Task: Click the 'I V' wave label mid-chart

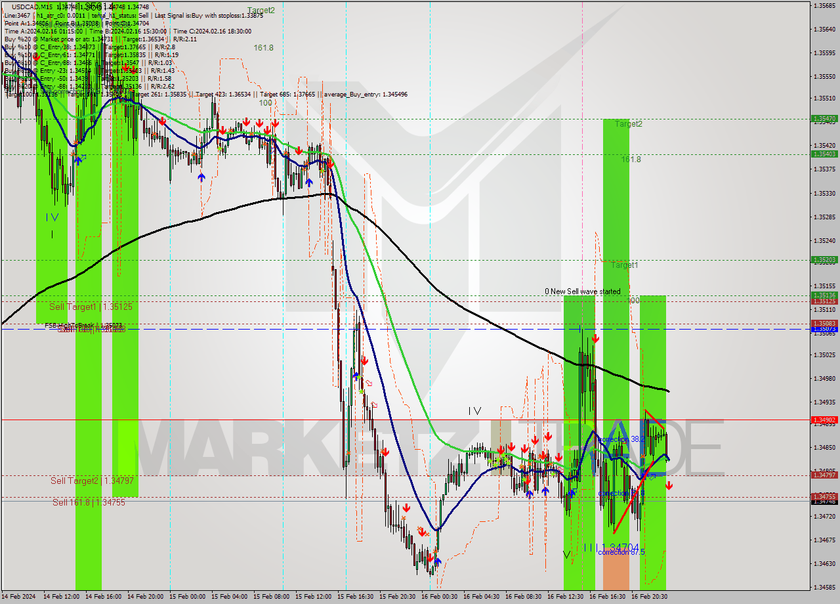Action: 475,411
